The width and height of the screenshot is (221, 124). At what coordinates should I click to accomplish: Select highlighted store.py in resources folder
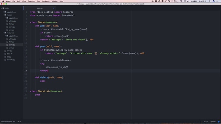(11, 45)
